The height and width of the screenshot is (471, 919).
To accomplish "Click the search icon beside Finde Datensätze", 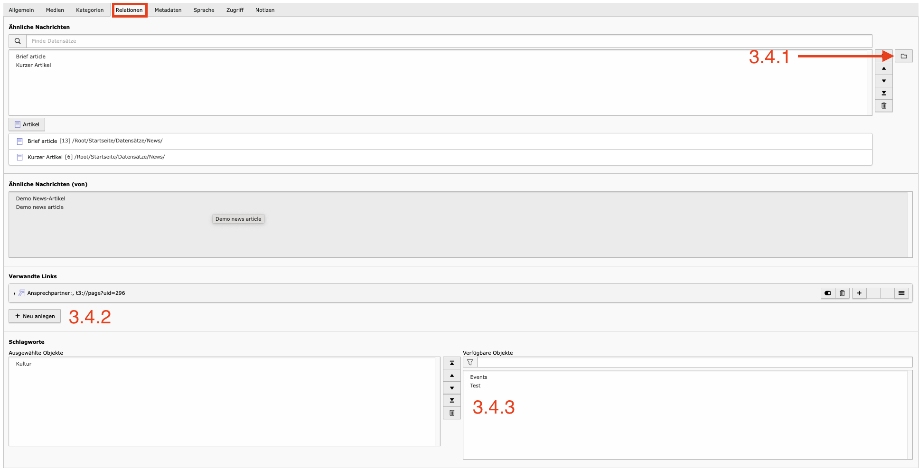I will [18, 41].
